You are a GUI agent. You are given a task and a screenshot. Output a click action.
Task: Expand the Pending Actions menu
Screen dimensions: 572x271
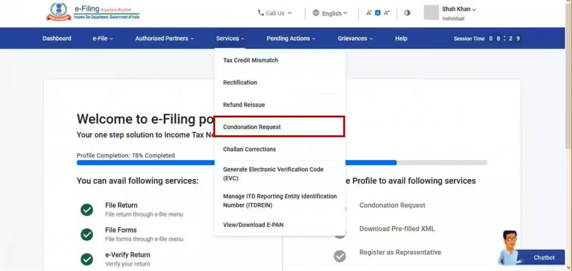[x=290, y=39]
